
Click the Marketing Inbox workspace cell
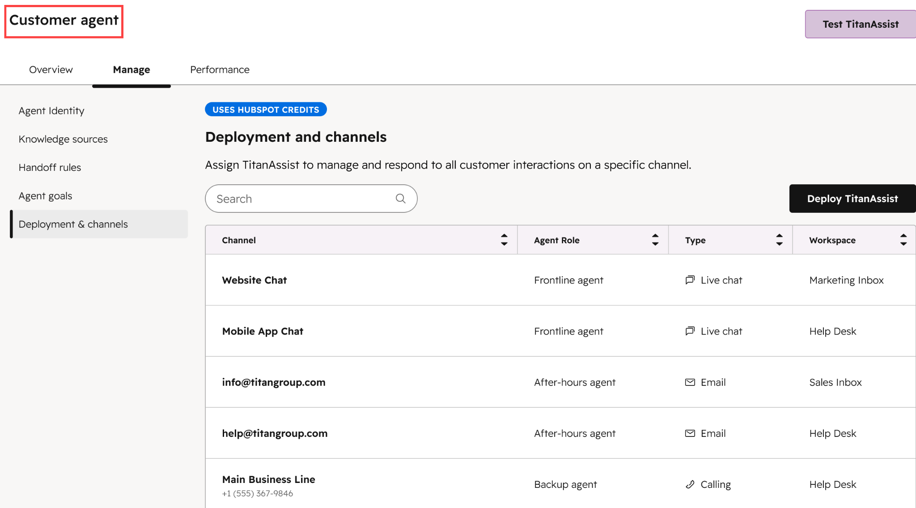pyautogui.click(x=846, y=280)
